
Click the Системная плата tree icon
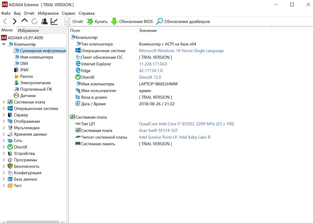coord(10,102)
